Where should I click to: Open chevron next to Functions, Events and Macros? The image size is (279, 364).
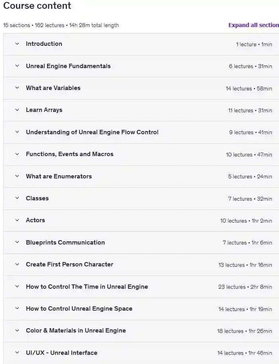point(17,154)
